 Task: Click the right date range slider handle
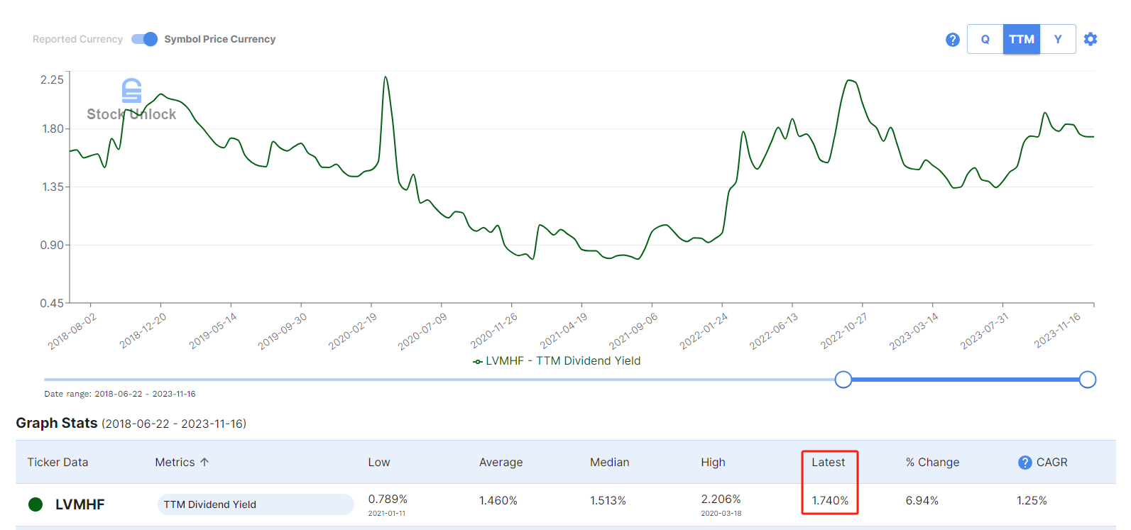1087,380
